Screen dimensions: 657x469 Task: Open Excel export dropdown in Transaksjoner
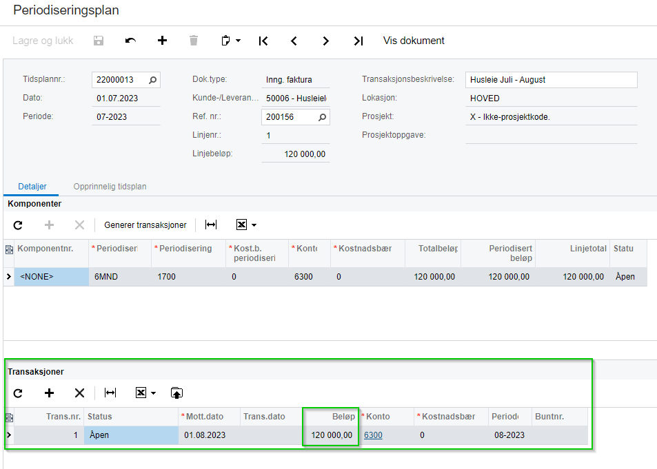pos(145,393)
